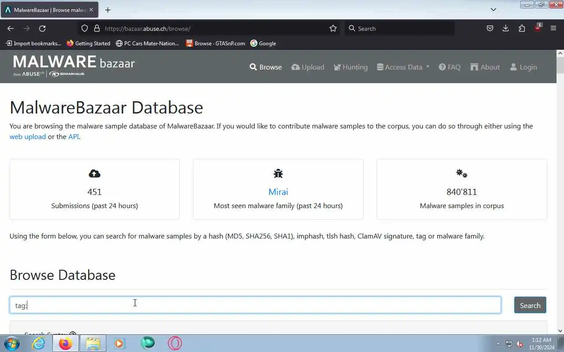The width and height of the screenshot is (564, 352).
Task: Open the Google bookmark
Action: [263, 43]
